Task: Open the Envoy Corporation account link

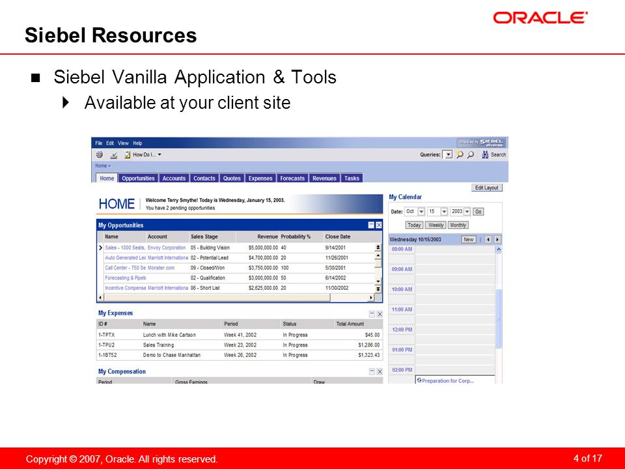Action: pos(167,248)
